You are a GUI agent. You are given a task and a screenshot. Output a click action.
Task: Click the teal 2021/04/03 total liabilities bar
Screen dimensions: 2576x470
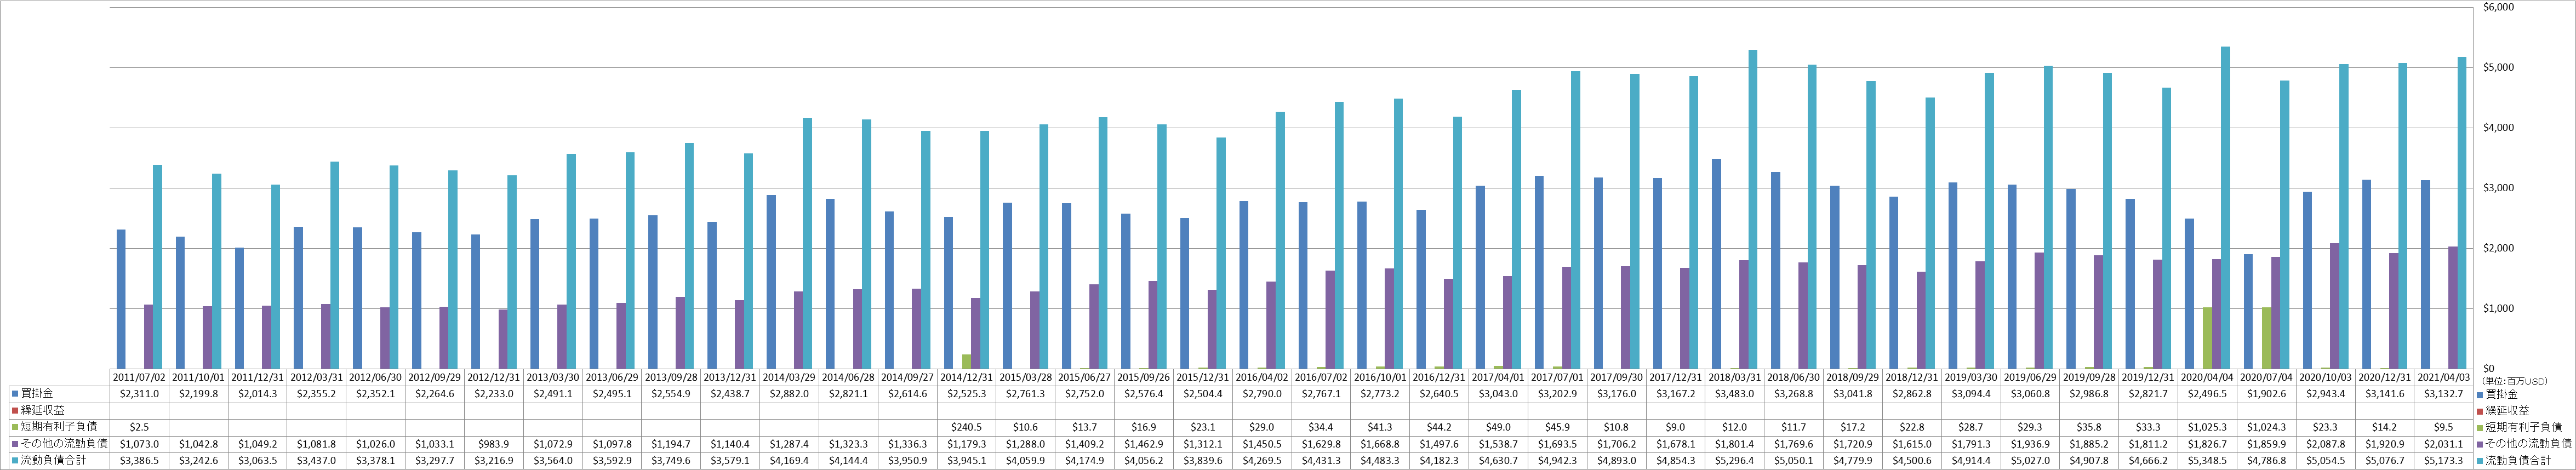2463,212
